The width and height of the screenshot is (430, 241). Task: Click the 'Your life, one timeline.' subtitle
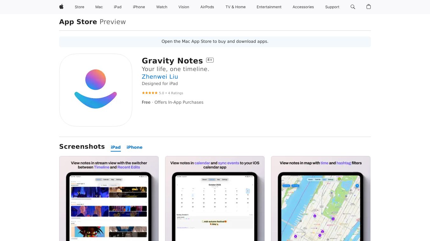(176, 69)
